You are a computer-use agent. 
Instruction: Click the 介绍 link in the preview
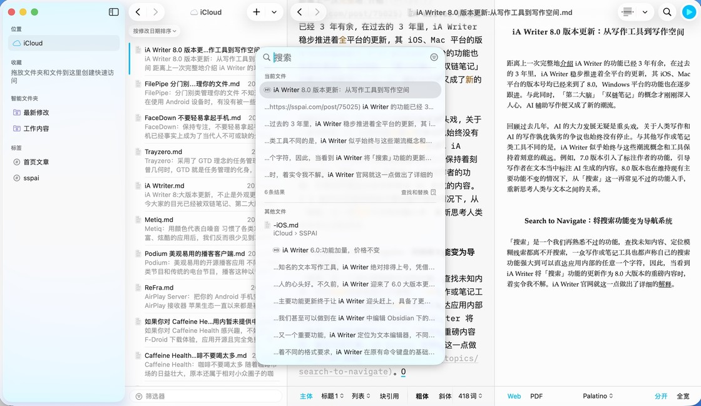[x=567, y=63]
